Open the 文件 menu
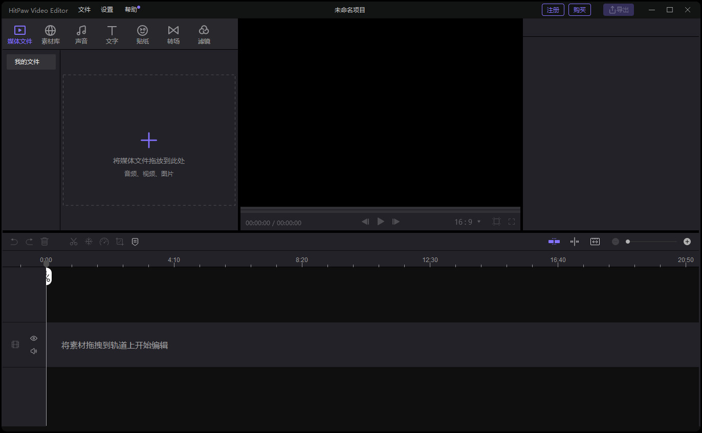 (84, 10)
